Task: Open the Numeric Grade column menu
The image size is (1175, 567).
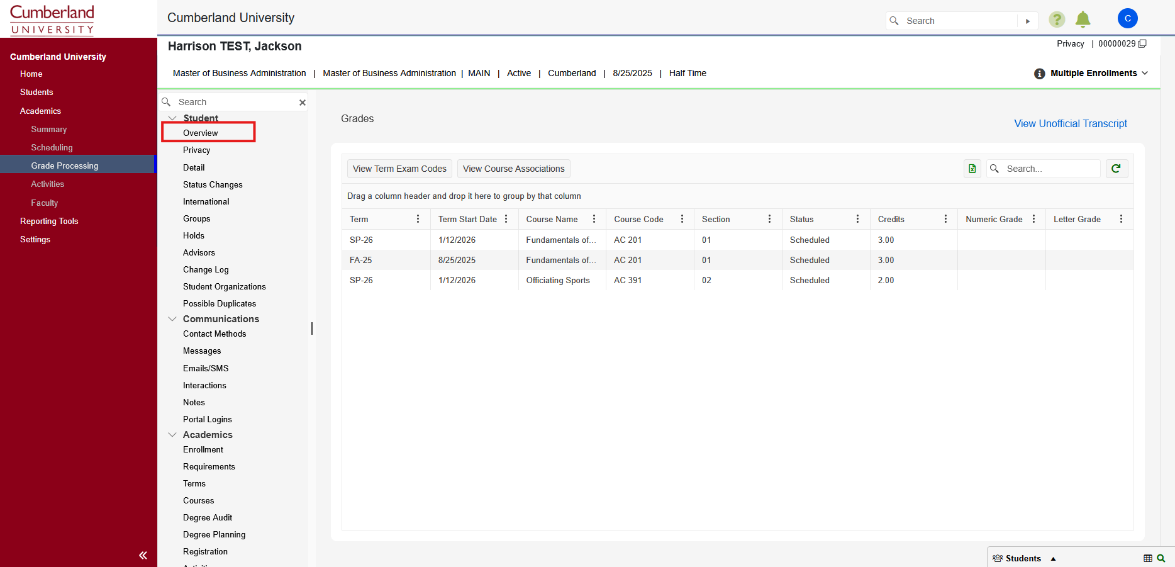Action: [1033, 219]
